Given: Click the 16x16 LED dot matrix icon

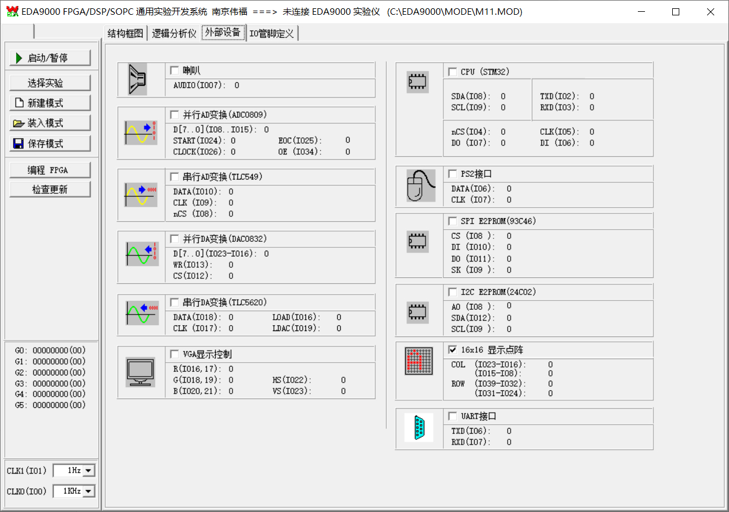Looking at the screenshot, I should (x=419, y=361).
